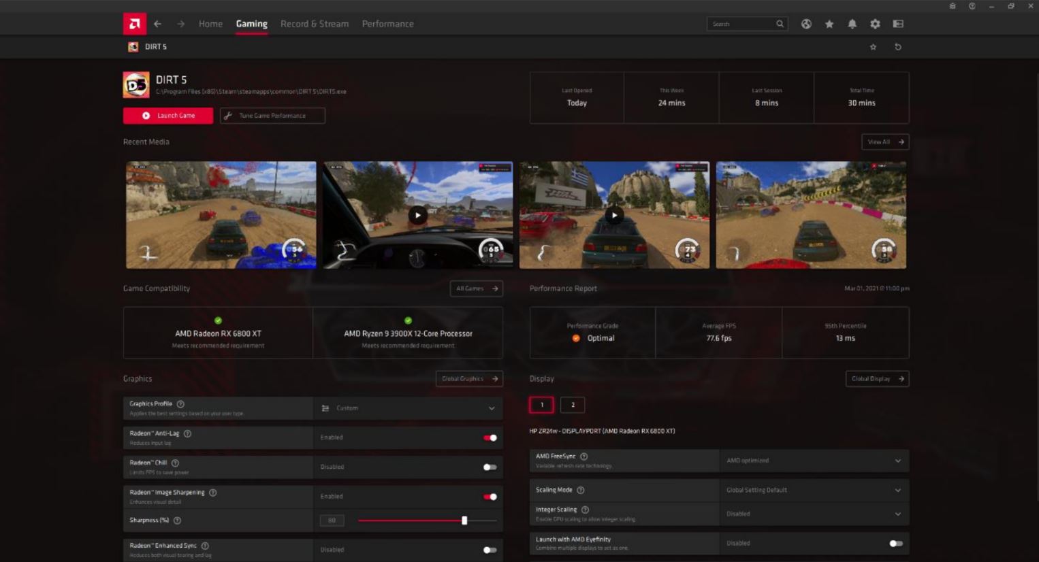Click 13 ms 95th percentile value
The image size is (1039, 562).
point(846,338)
